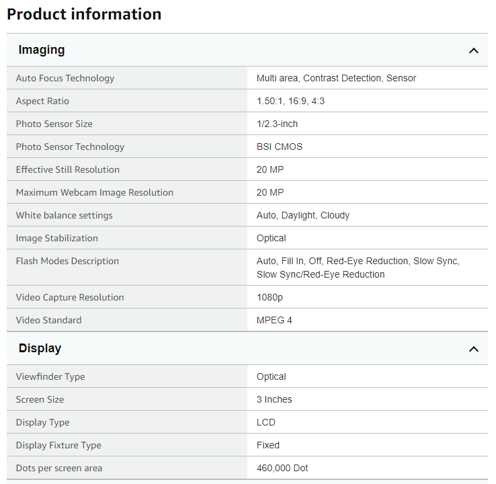
Task: Click the BSI CMOS value
Action: pos(280,147)
